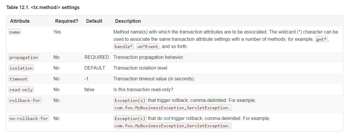Click the handle* code example

point(124,47)
